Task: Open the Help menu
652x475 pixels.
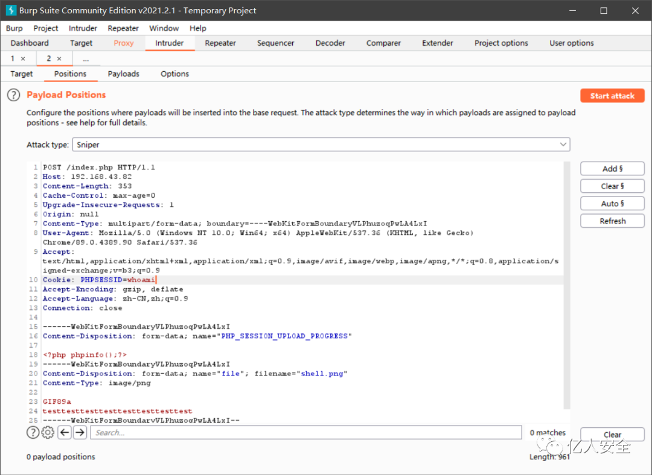Action: pyautogui.click(x=198, y=28)
